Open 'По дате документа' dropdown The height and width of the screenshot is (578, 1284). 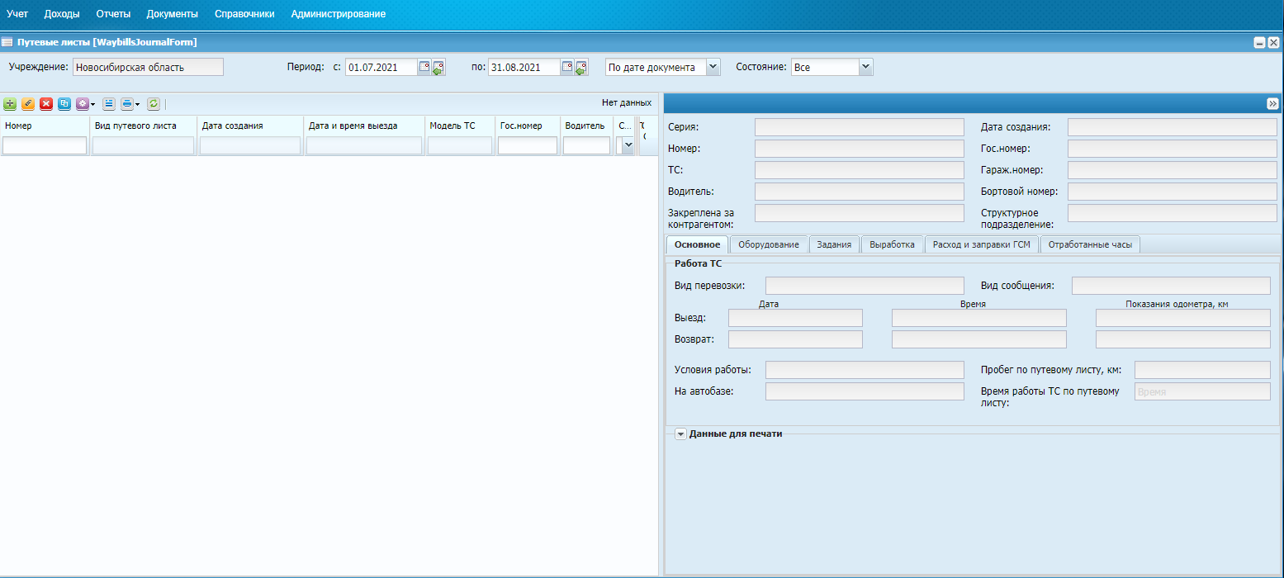[714, 67]
